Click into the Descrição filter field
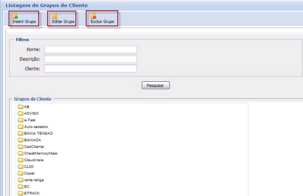303x196 pixels. pos(90,59)
